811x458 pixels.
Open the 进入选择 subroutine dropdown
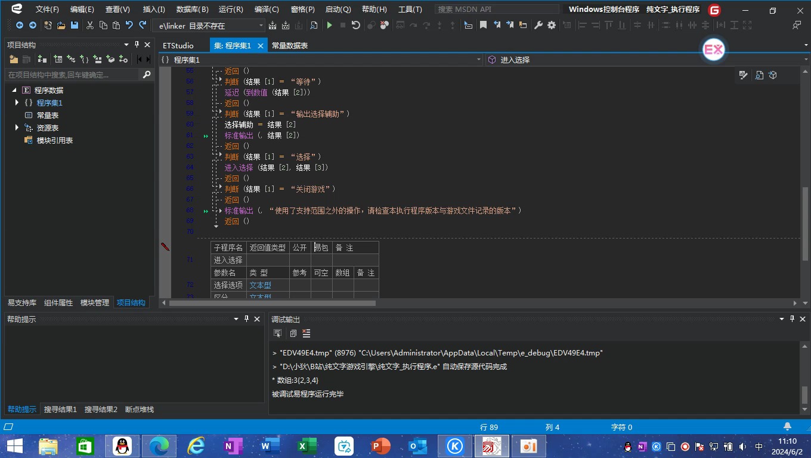pos(806,60)
